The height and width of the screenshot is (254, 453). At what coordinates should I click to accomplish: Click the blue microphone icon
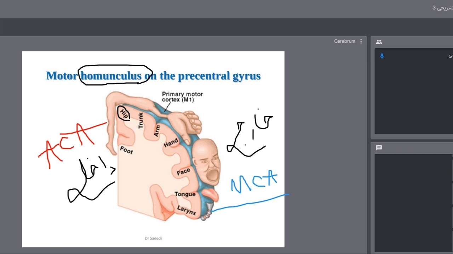click(x=382, y=56)
